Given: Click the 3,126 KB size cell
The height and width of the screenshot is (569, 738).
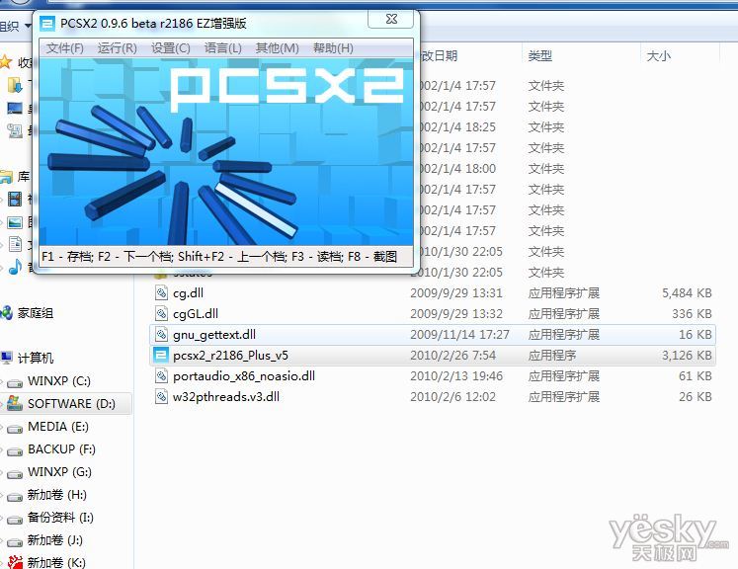Looking at the screenshot, I should (687, 356).
